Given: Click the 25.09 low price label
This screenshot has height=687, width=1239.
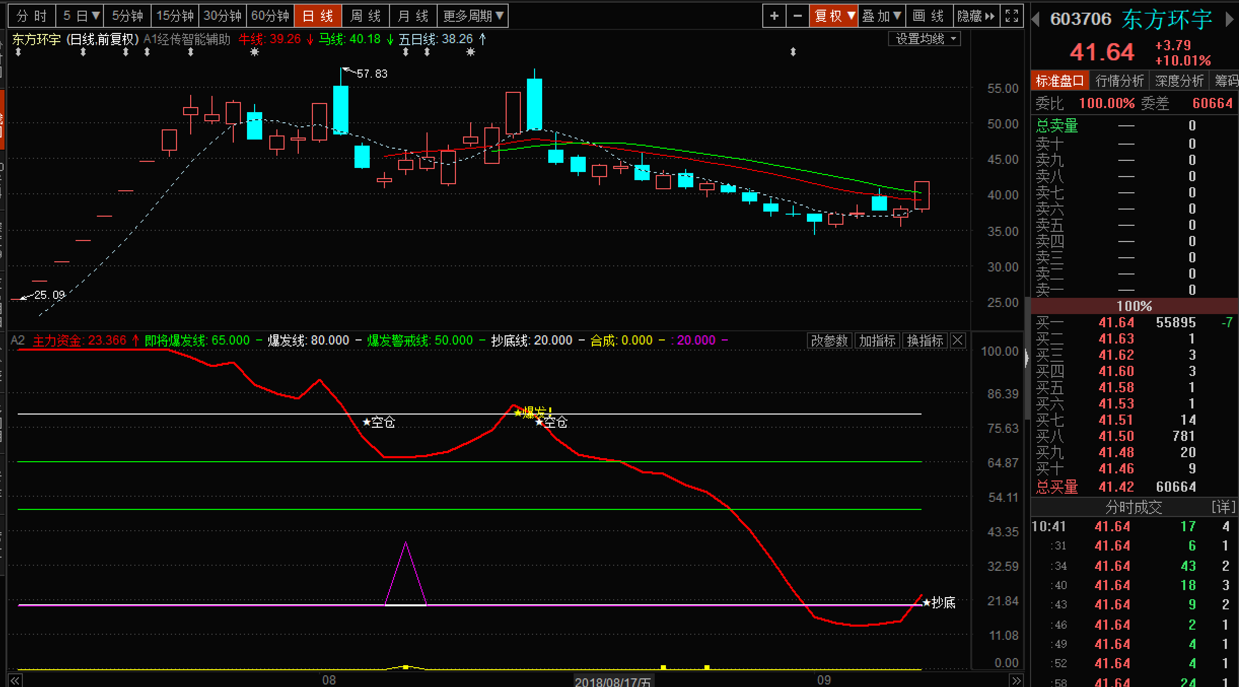Looking at the screenshot, I should (50, 295).
